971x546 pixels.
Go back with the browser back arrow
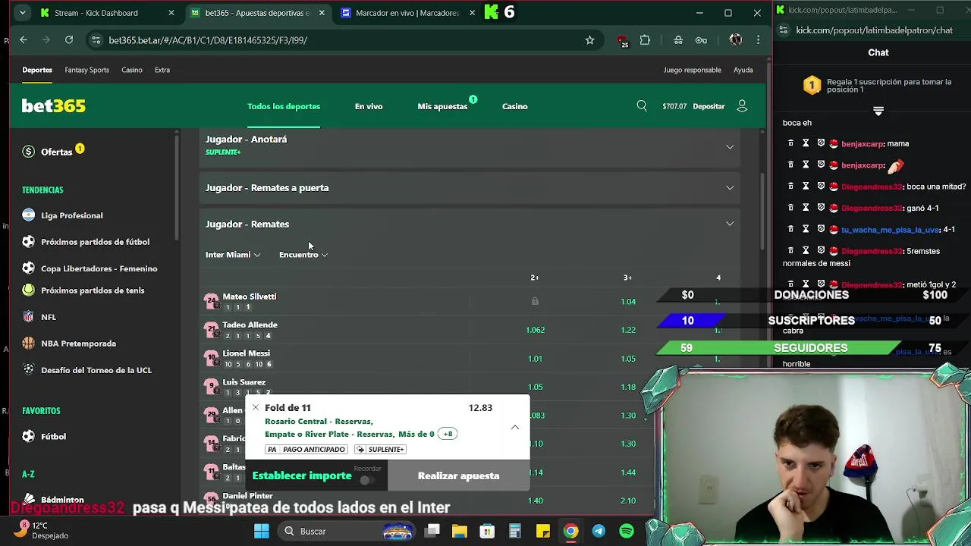24,40
